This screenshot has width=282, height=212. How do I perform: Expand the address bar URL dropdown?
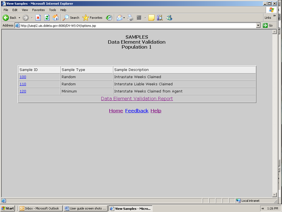click(x=258, y=25)
